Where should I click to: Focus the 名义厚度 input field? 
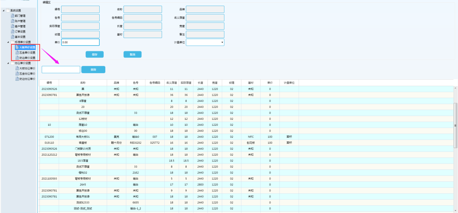coord(205,18)
